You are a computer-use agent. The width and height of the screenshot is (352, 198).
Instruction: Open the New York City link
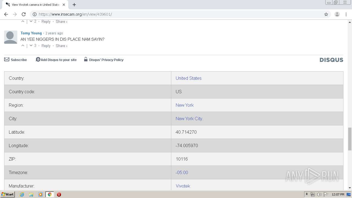pos(189,119)
